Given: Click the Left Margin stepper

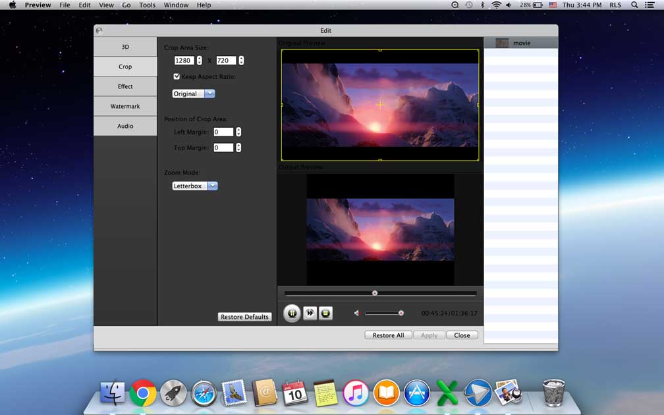Looking at the screenshot, I should [x=238, y=132].
